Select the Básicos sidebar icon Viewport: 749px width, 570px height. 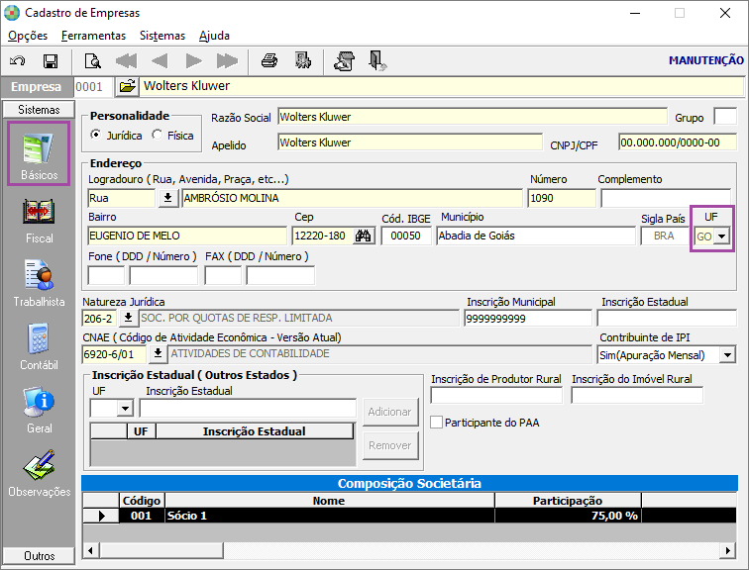(39, 153)
